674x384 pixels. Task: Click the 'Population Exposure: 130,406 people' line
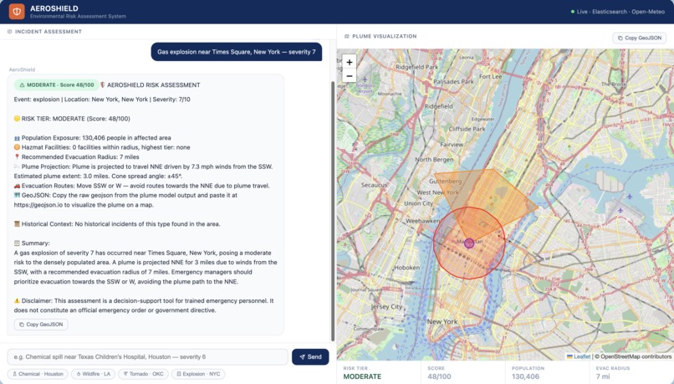pos(93,137)
